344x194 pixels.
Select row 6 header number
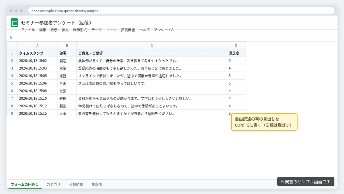12,91
